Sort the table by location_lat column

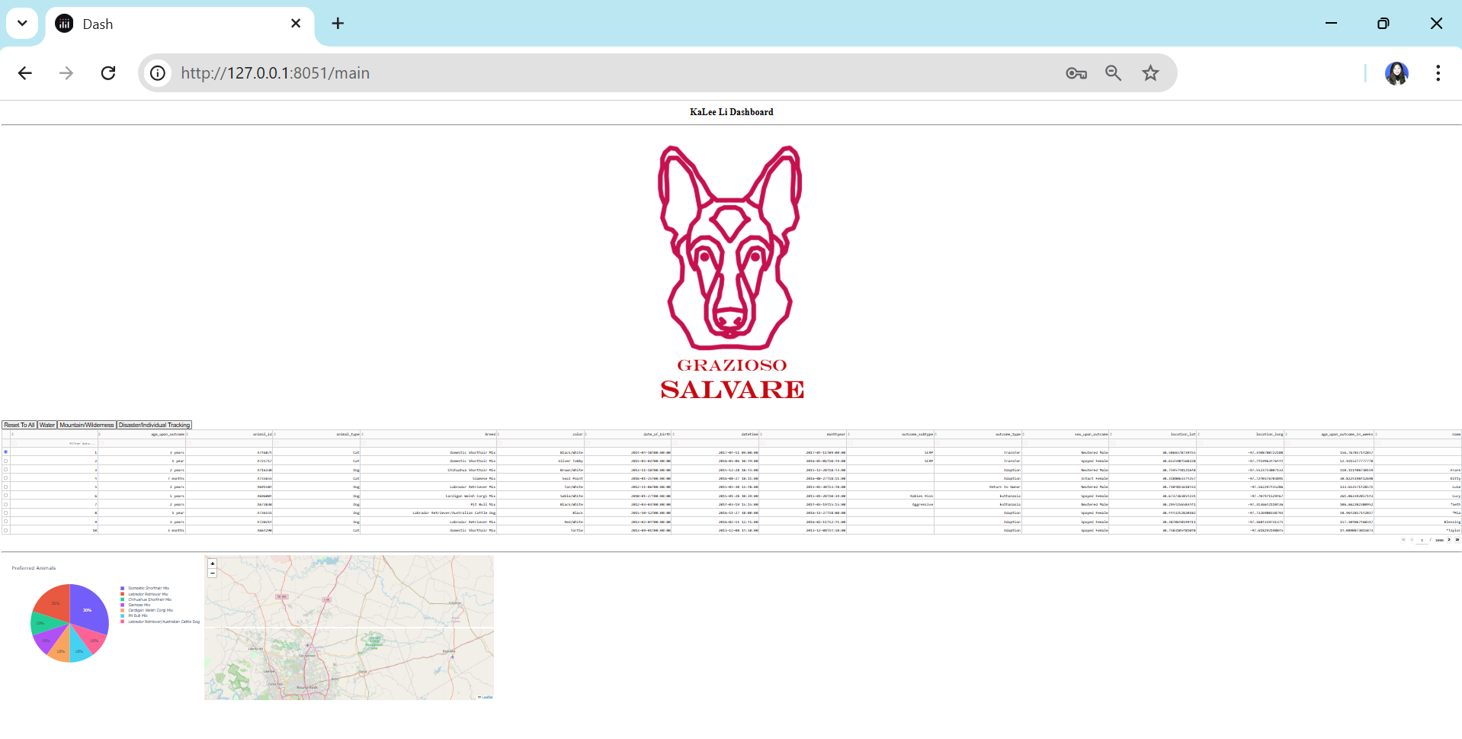1111,434
